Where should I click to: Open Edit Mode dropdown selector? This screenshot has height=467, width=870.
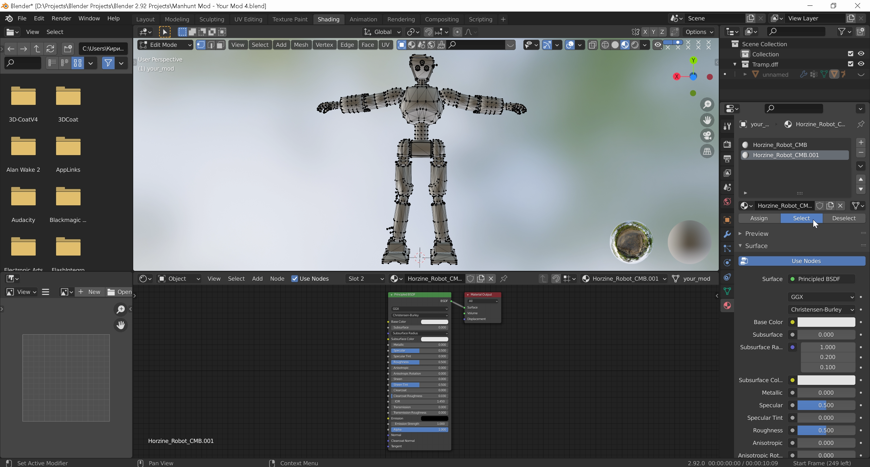(166, 45)
